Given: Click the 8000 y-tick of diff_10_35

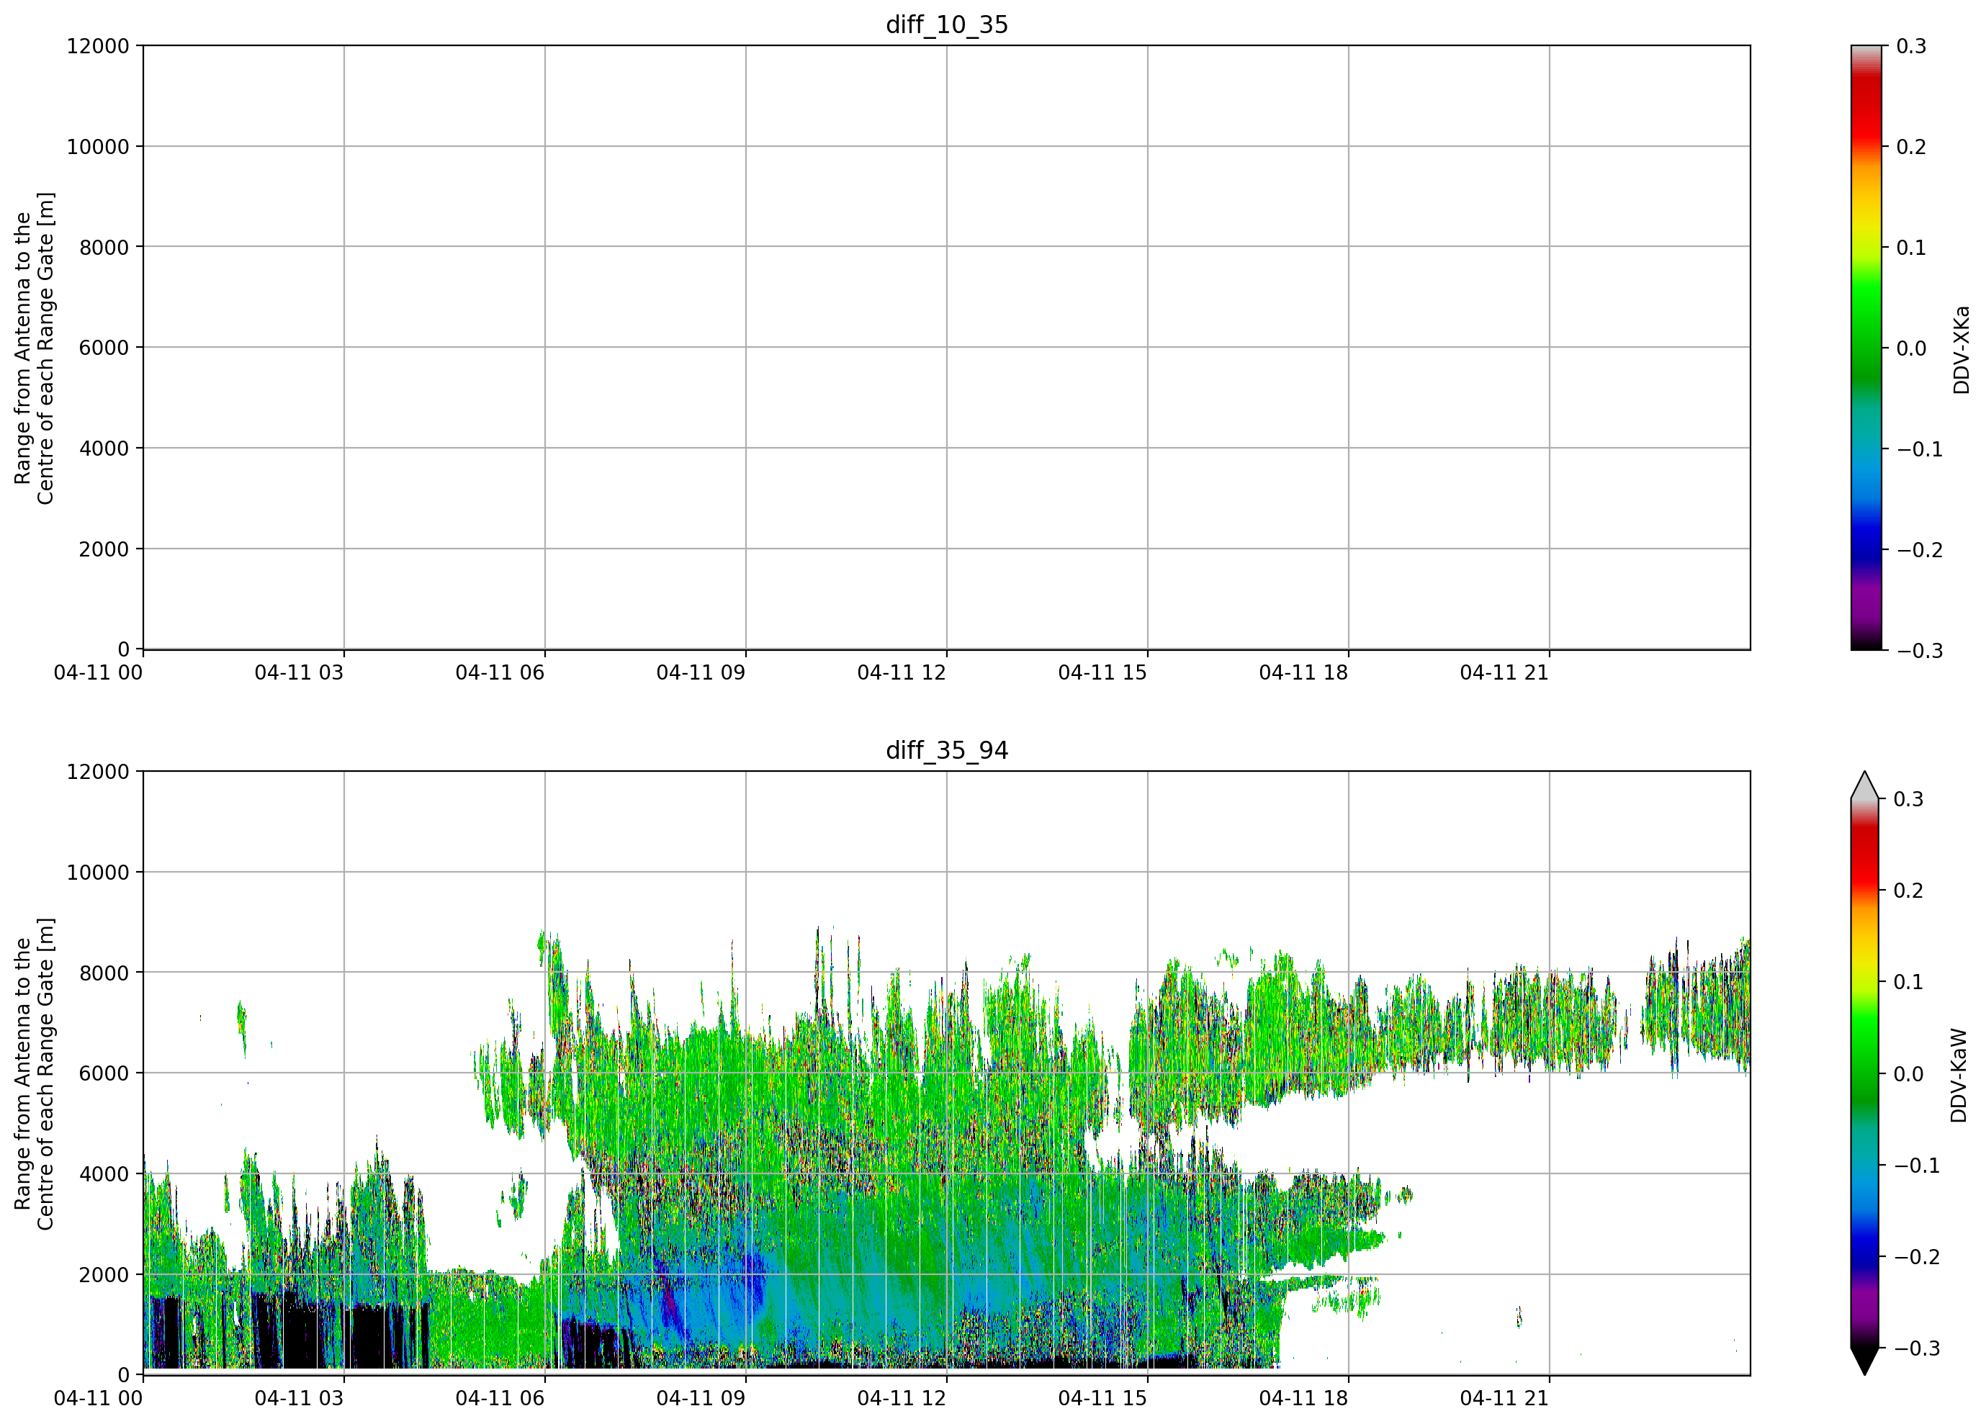Looking at the screenshot, I should (104, 247).
